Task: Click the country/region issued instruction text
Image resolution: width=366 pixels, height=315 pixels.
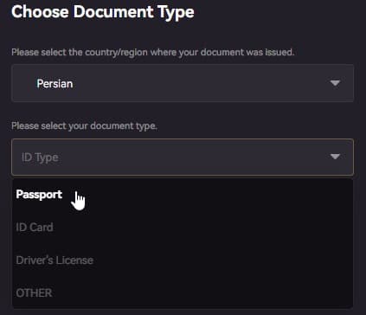Action: [153, 52]
